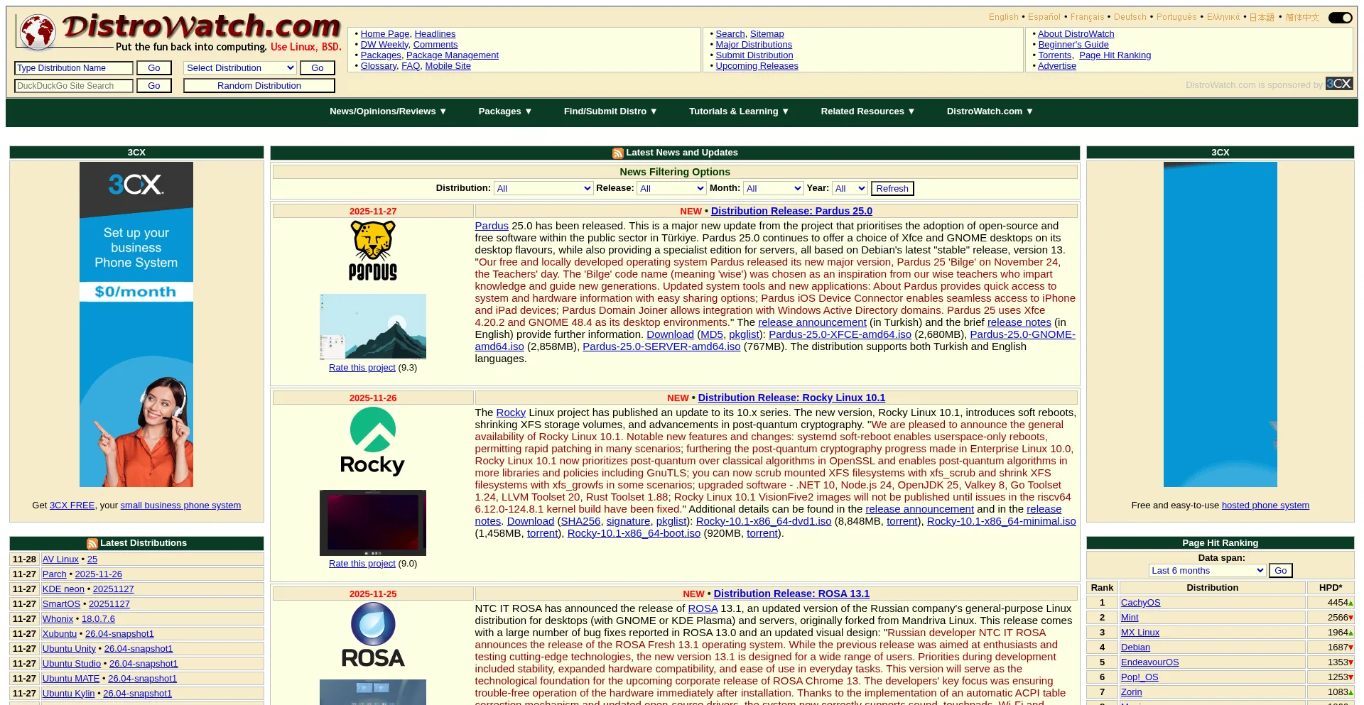This screenshot has width=1364, height=705.
Task: Toggle the dark mode switch
Action: coord(1340,18)
